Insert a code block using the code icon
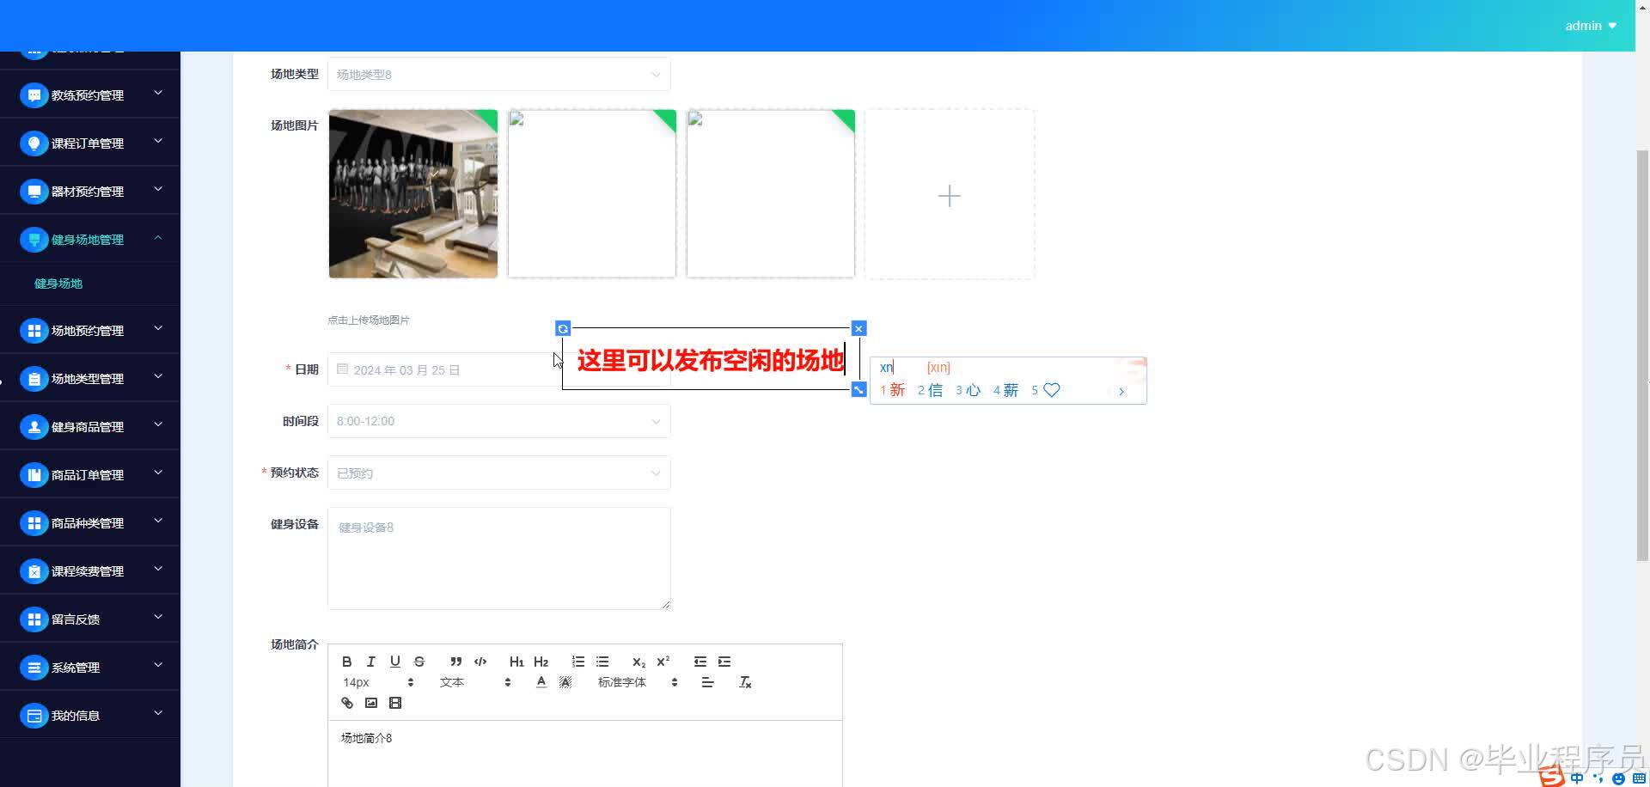Screen dimensions: 1650x787 [480, 662]
